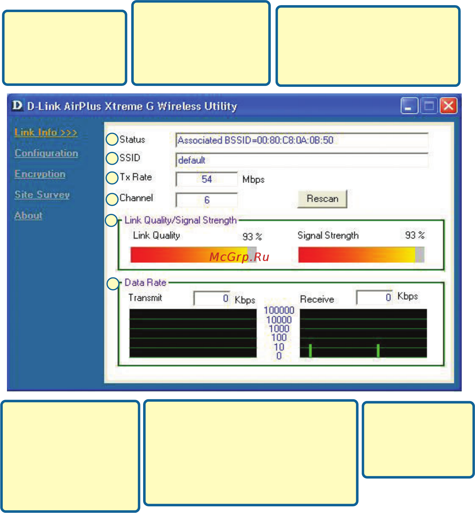Click the Mbps unit label
The height and width of the screenshot is (513, 475).
[254, 179]
